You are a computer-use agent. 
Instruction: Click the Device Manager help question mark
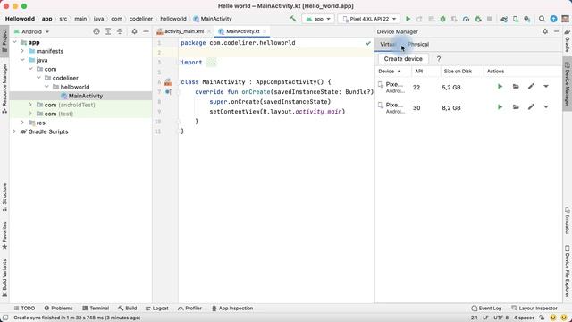(439, 59)
